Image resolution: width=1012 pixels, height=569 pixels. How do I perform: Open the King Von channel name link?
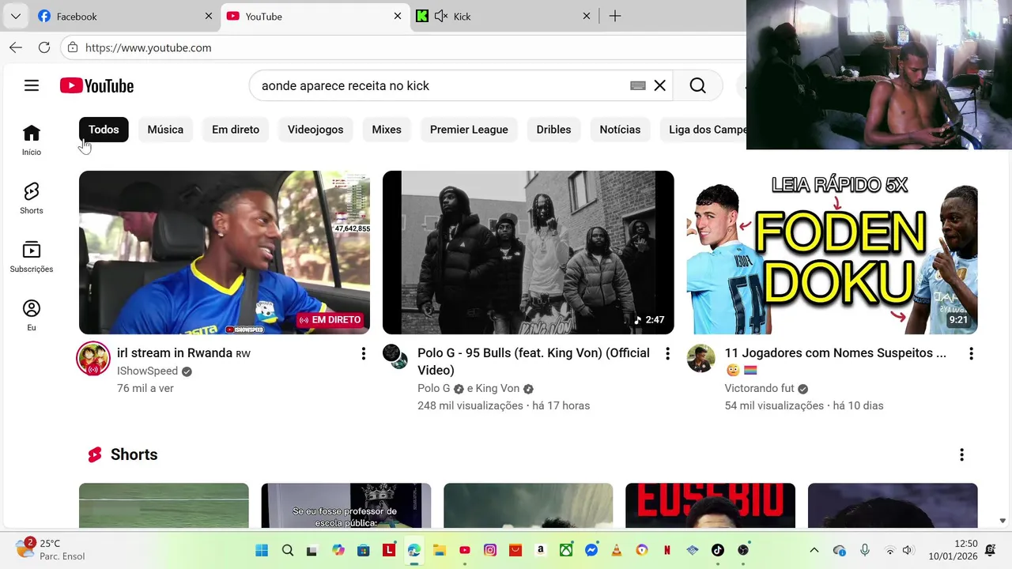498,389
